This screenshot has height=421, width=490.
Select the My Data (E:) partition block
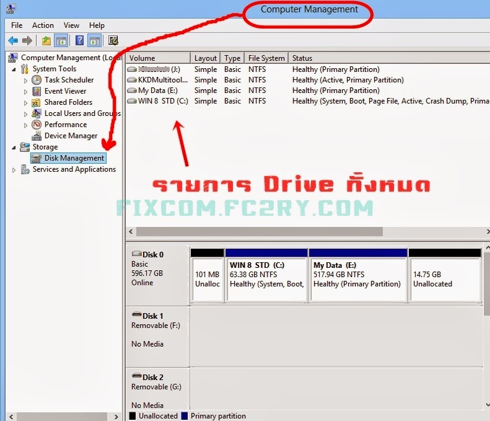[358, 275]
